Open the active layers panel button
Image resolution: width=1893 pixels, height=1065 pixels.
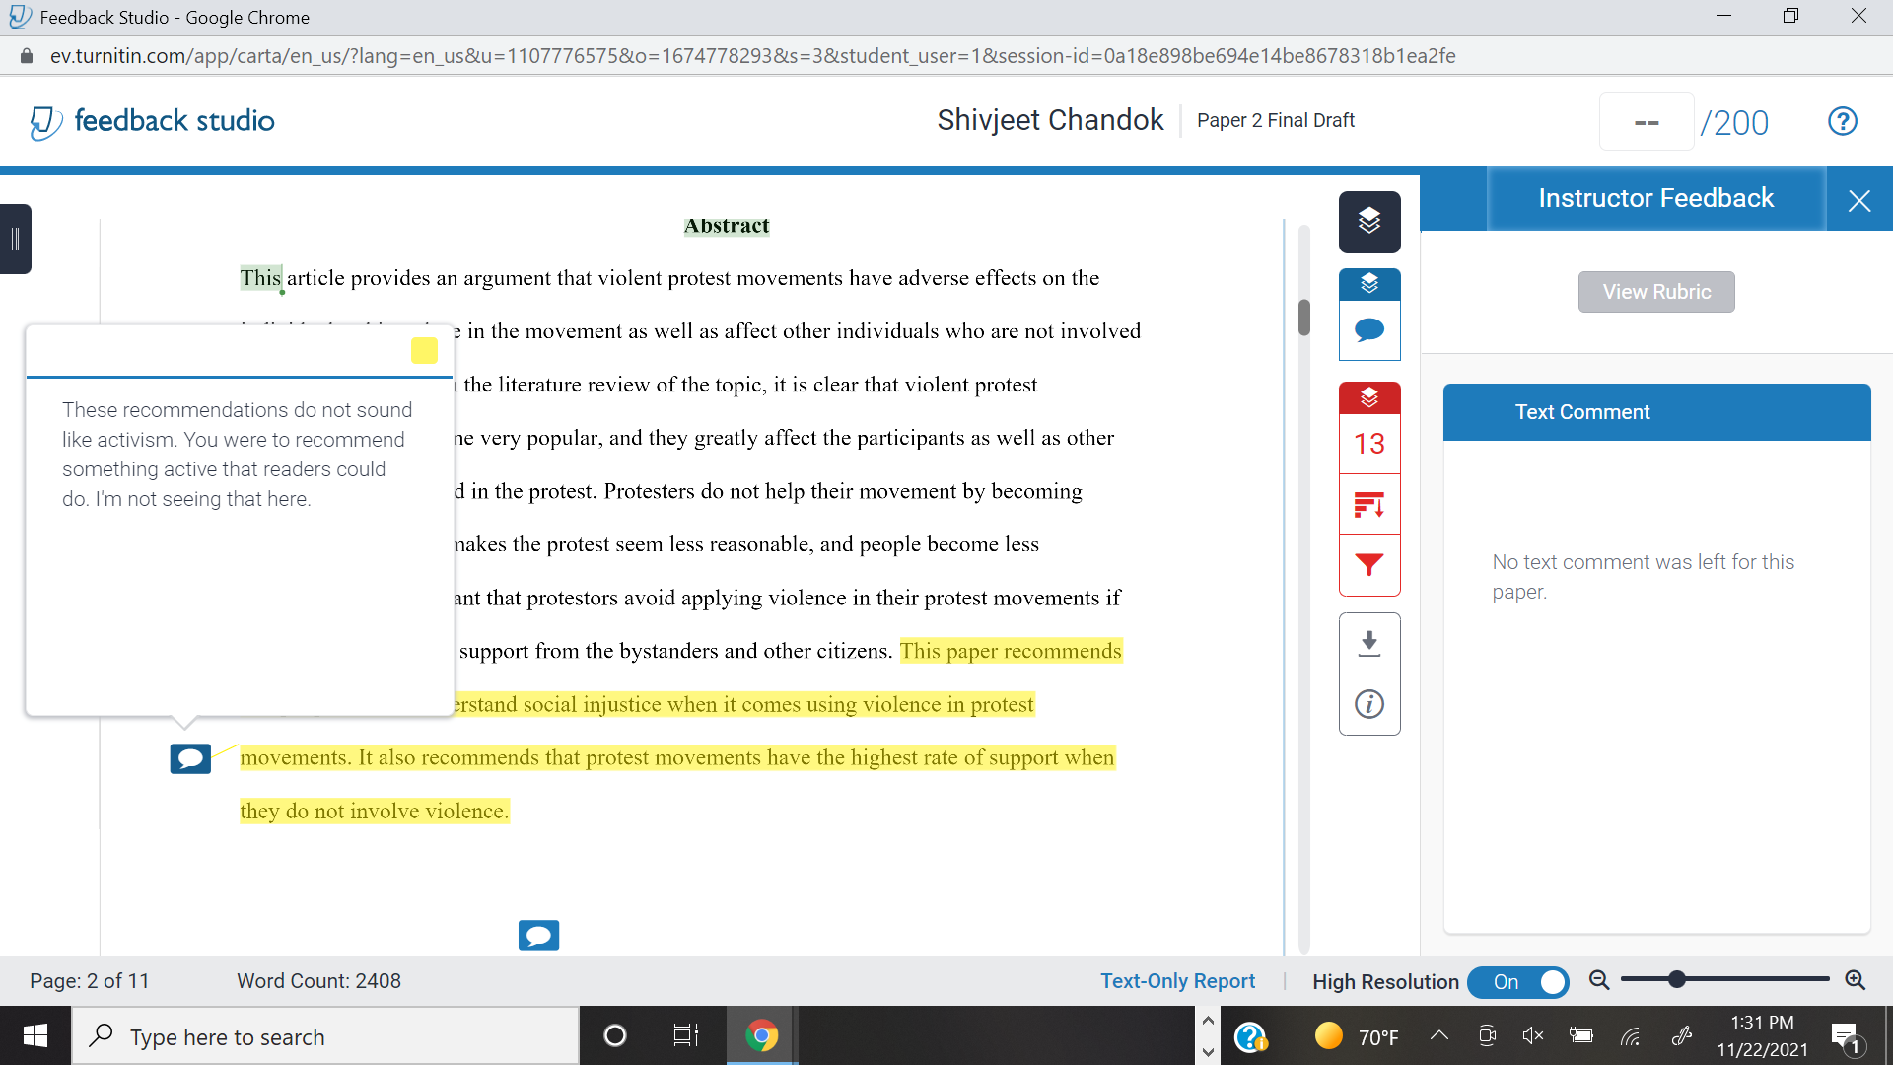[x=1369, y=221]
